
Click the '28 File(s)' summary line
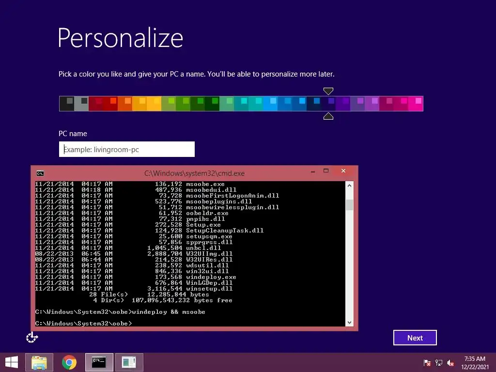coord(149,294)
